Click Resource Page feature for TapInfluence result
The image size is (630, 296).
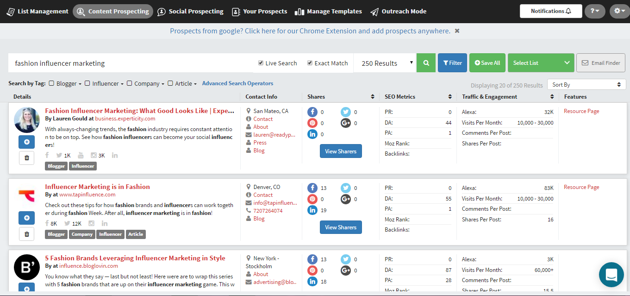[x=581, y=187]
